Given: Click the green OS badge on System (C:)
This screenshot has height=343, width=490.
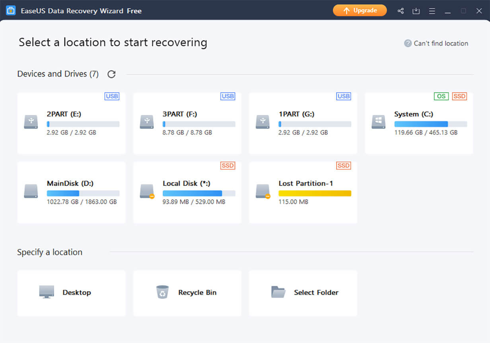Looking at the screenshot, I should 441,96.
